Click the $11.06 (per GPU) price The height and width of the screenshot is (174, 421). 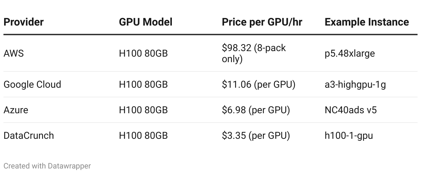(258, 85)
